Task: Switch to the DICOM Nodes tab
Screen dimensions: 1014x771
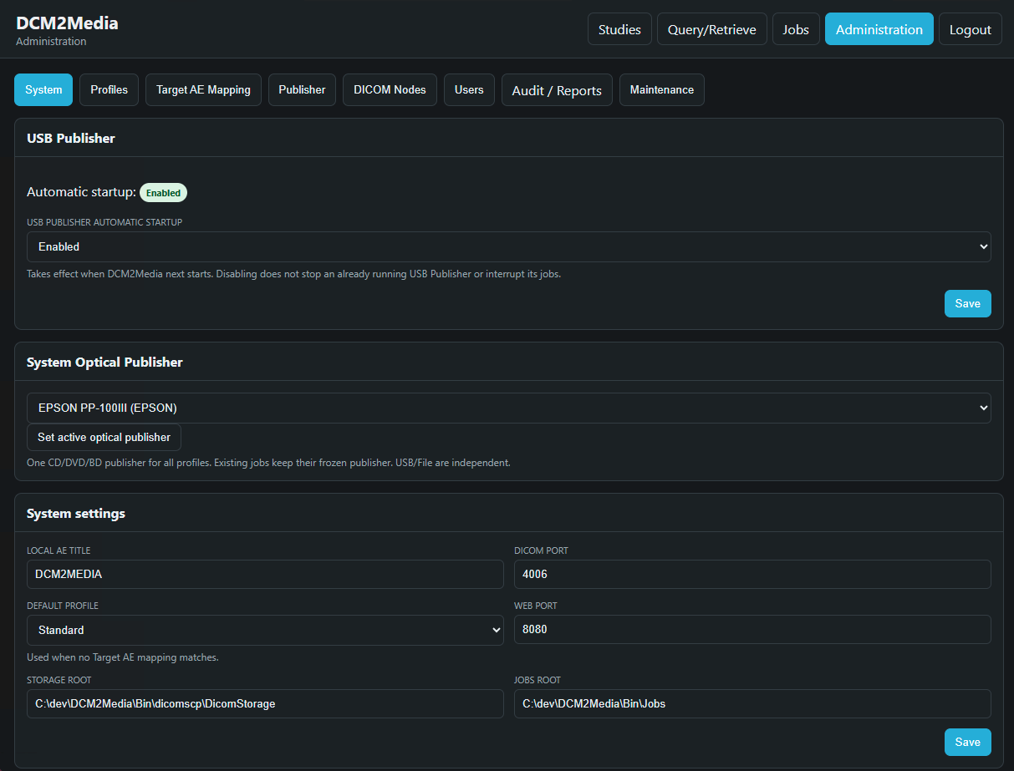Action: pyautogui.click(x=390, y=90)
